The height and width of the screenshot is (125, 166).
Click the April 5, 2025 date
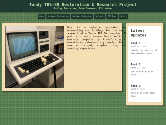(x=138, y=89)
